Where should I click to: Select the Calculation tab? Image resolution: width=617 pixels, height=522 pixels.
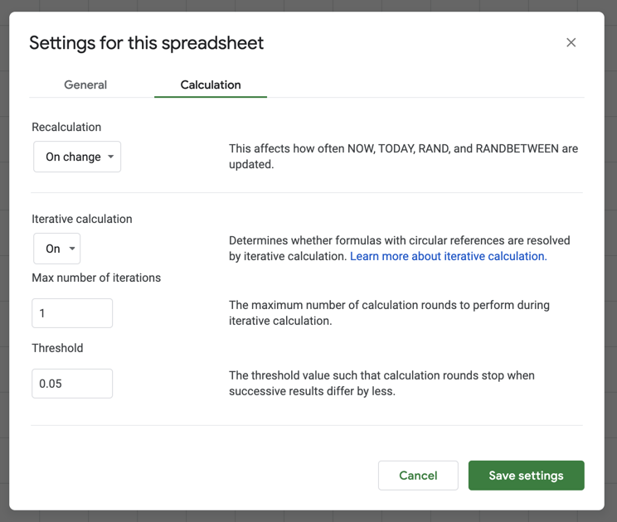click(x=211, y=85)
